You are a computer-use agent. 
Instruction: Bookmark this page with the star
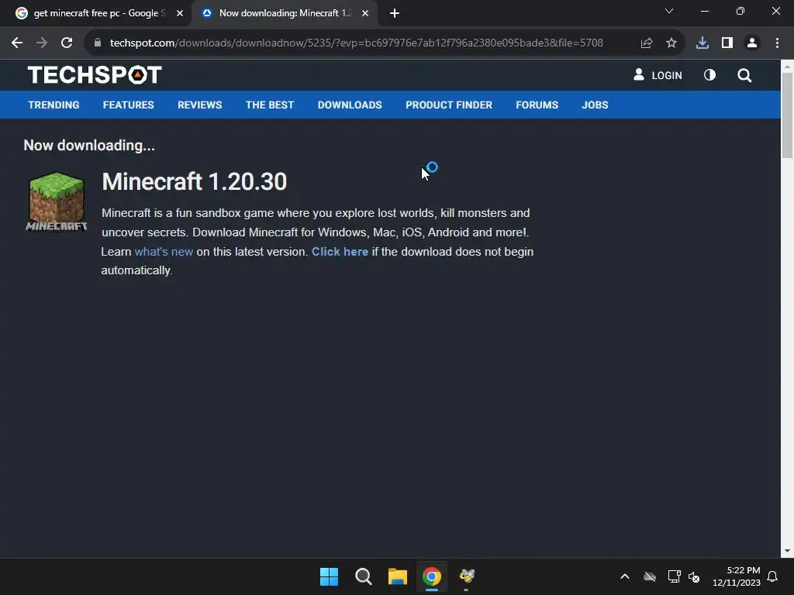[x=671, y=43]
